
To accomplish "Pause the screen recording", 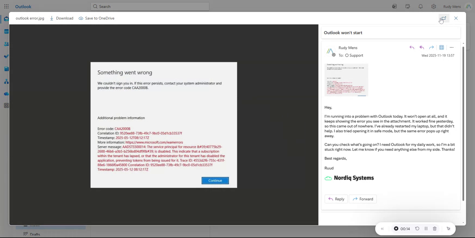I will (426, 229).
